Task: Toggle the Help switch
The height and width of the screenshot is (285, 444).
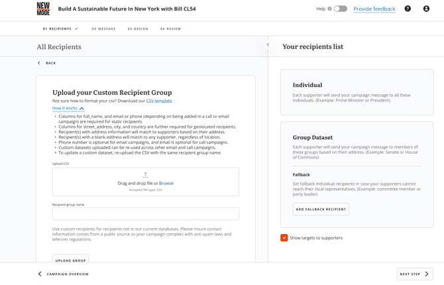Action: (x=340, y=9)
